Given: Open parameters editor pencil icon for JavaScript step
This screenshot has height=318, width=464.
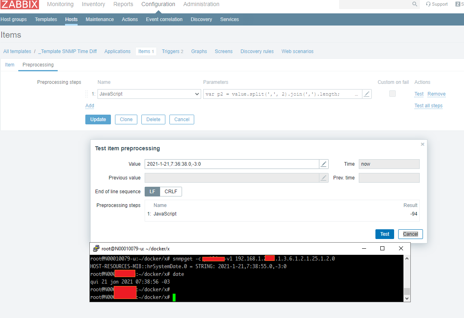Looking at the screenshot, I should click(366, 94).
